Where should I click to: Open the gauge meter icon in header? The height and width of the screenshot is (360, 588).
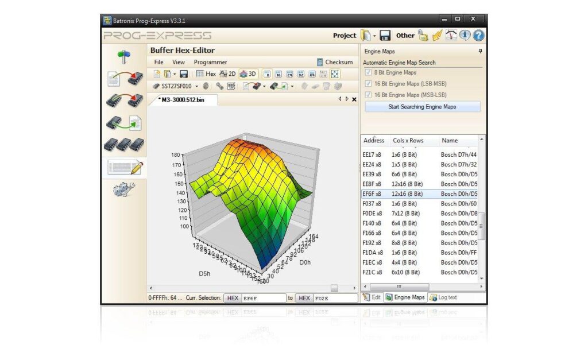[x=451, y=35]
